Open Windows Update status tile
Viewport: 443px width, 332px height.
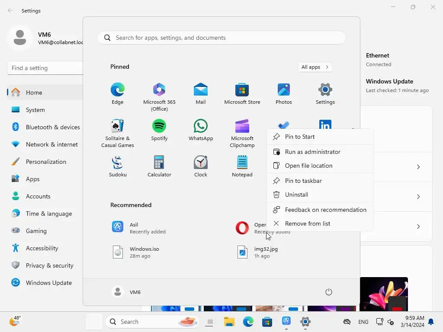pos(397,86)
